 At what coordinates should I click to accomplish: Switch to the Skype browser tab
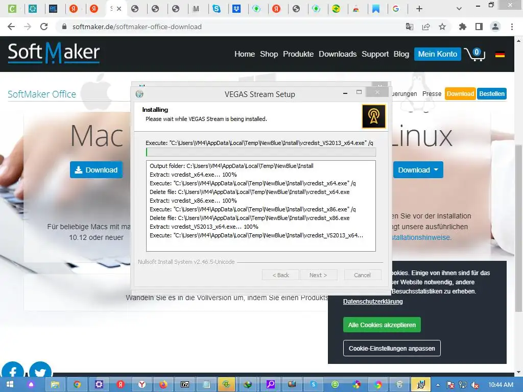[217, 9]
